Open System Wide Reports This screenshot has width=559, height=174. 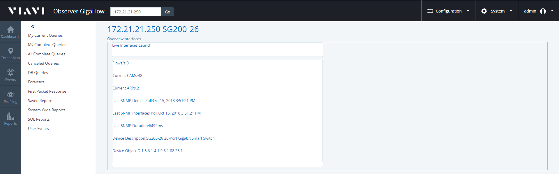(x=47, y=110)
